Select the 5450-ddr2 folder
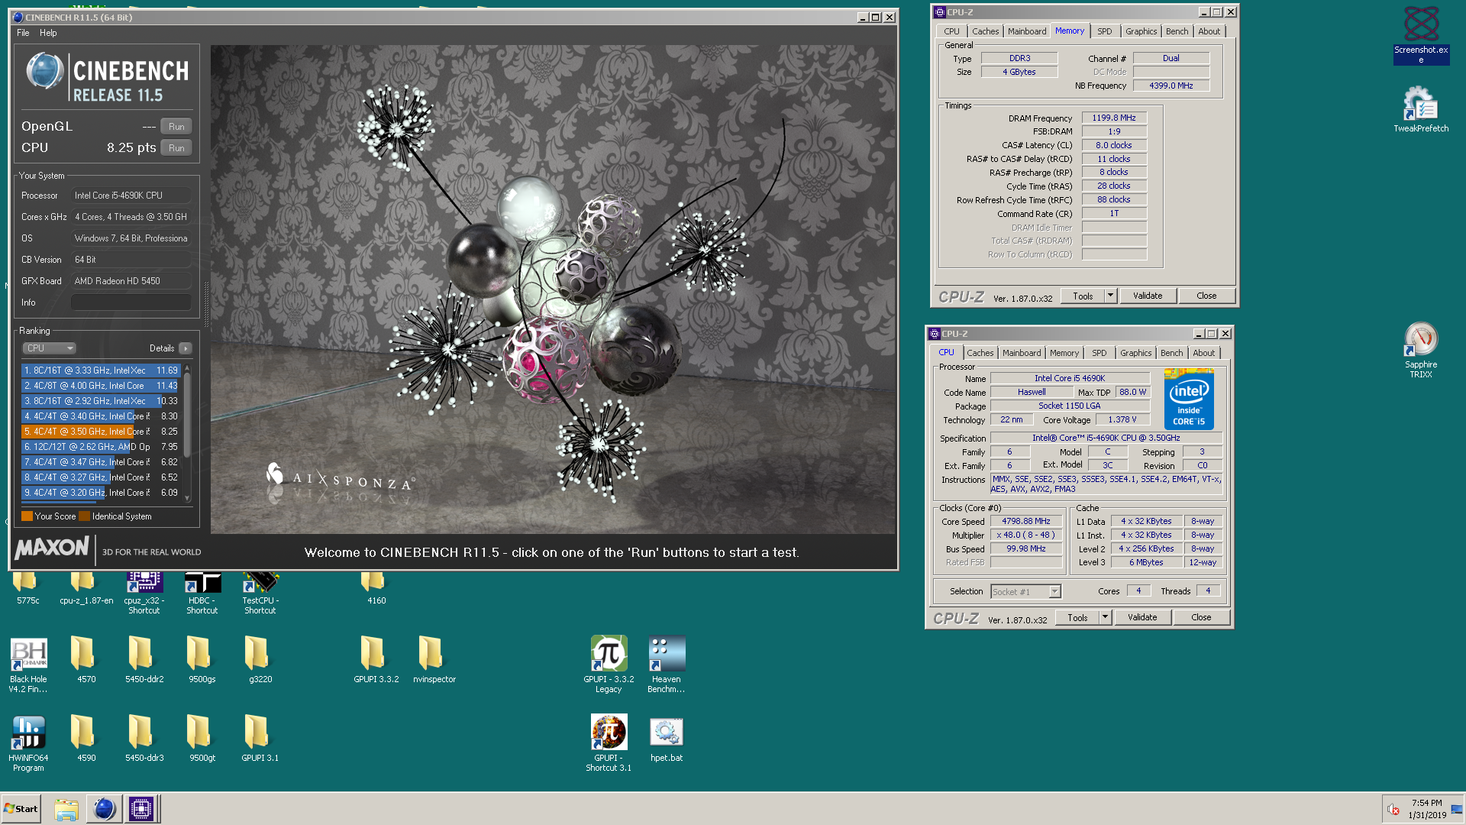The height and width of the screenshot is (825, 1466). [144, 658]
